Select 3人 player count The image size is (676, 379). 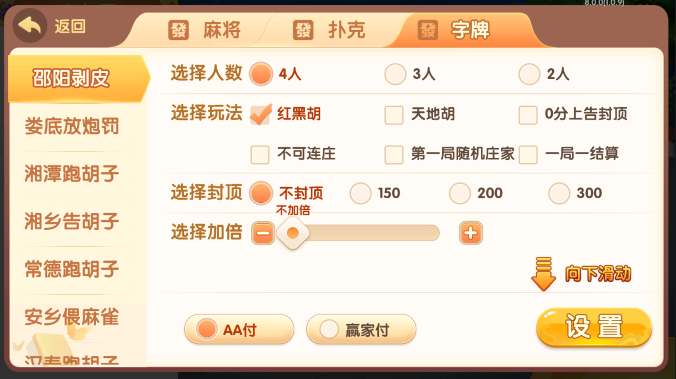(395, 73)
